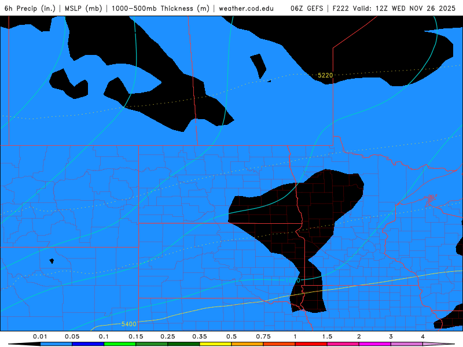
Task: Select the dark blue 0.05–0.1 legend swatch
Action: (x=88, y=344)
